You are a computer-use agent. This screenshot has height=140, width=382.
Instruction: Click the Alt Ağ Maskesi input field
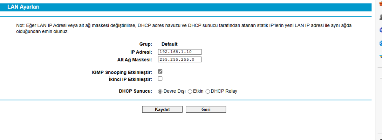[179, 60]
